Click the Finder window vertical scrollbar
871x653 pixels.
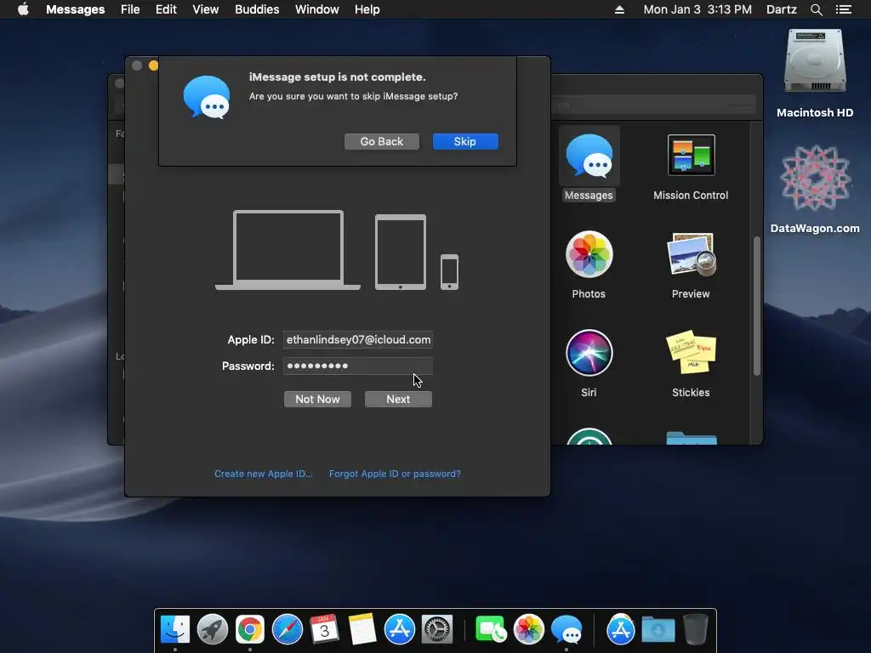(756, 306)
